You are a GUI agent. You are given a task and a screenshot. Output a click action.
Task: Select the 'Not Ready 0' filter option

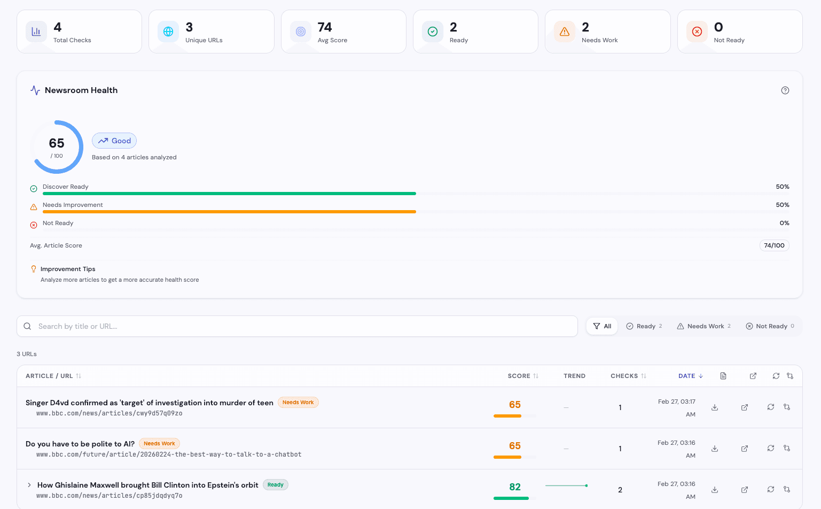click(770, 326)
